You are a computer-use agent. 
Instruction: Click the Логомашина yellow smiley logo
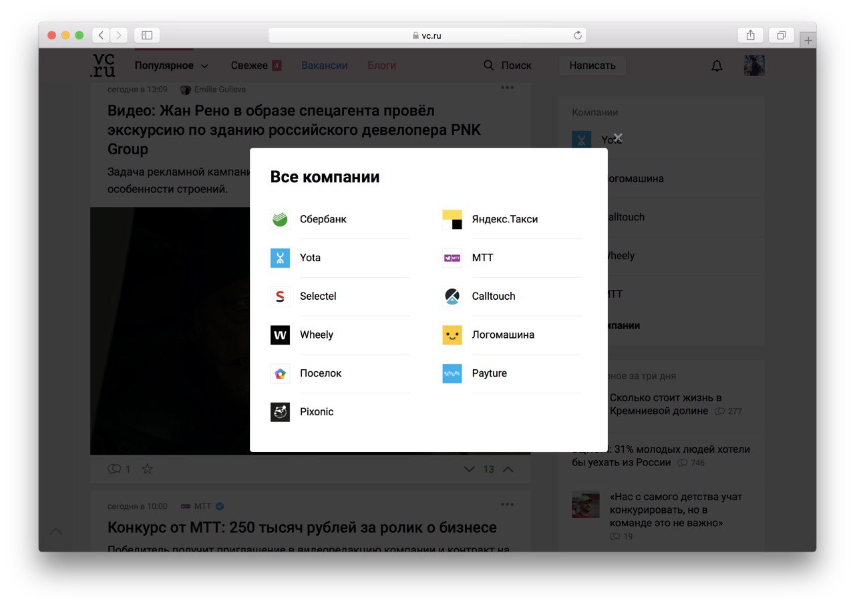(x=452, y=335)
